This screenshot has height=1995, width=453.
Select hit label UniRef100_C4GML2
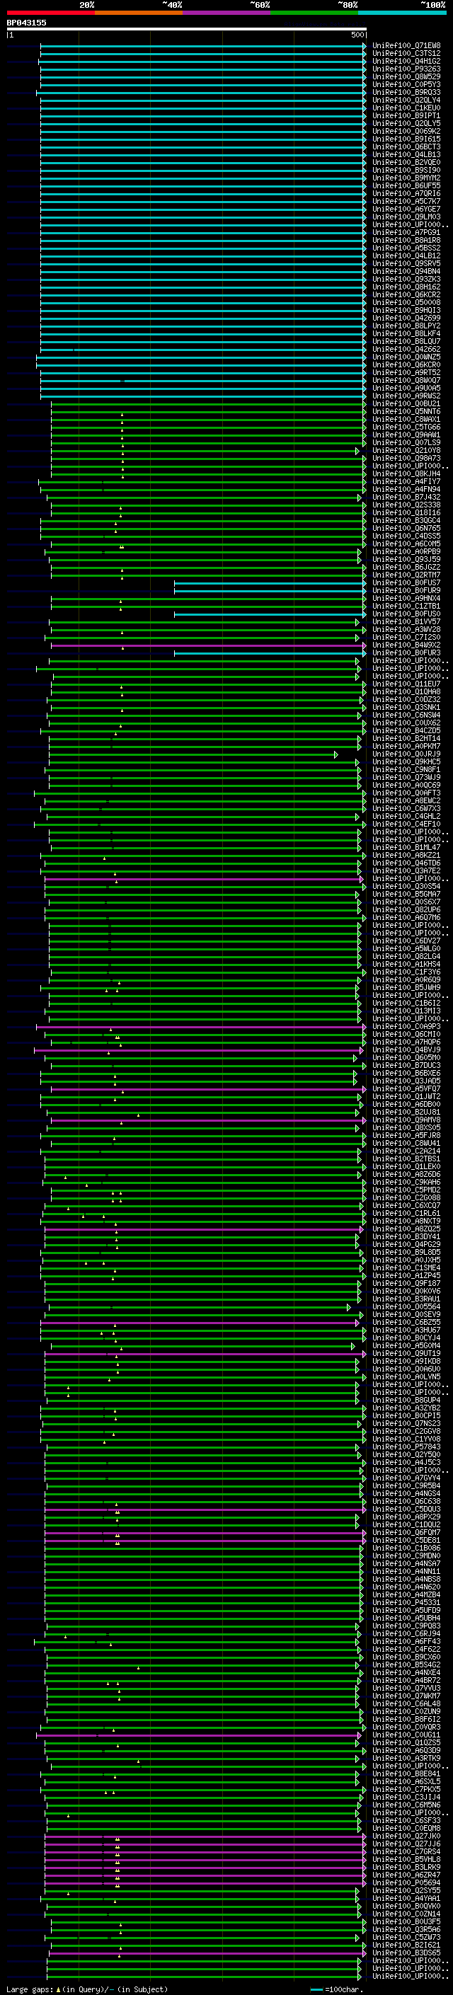406,816
